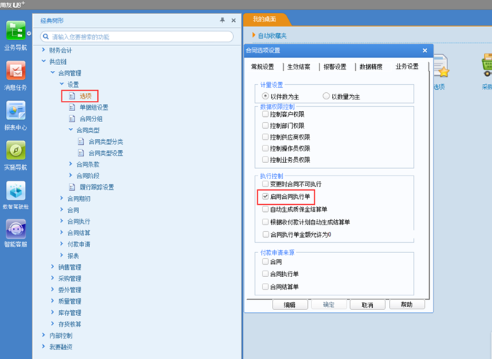This screenshot has width=492, height=359.
Task: Open the 选项 desktop shortcut icon
Action: click(441, 67)
